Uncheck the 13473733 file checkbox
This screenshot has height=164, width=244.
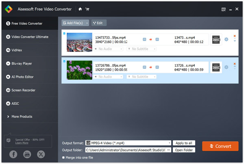pyautogui.click(x=64, y=33)
